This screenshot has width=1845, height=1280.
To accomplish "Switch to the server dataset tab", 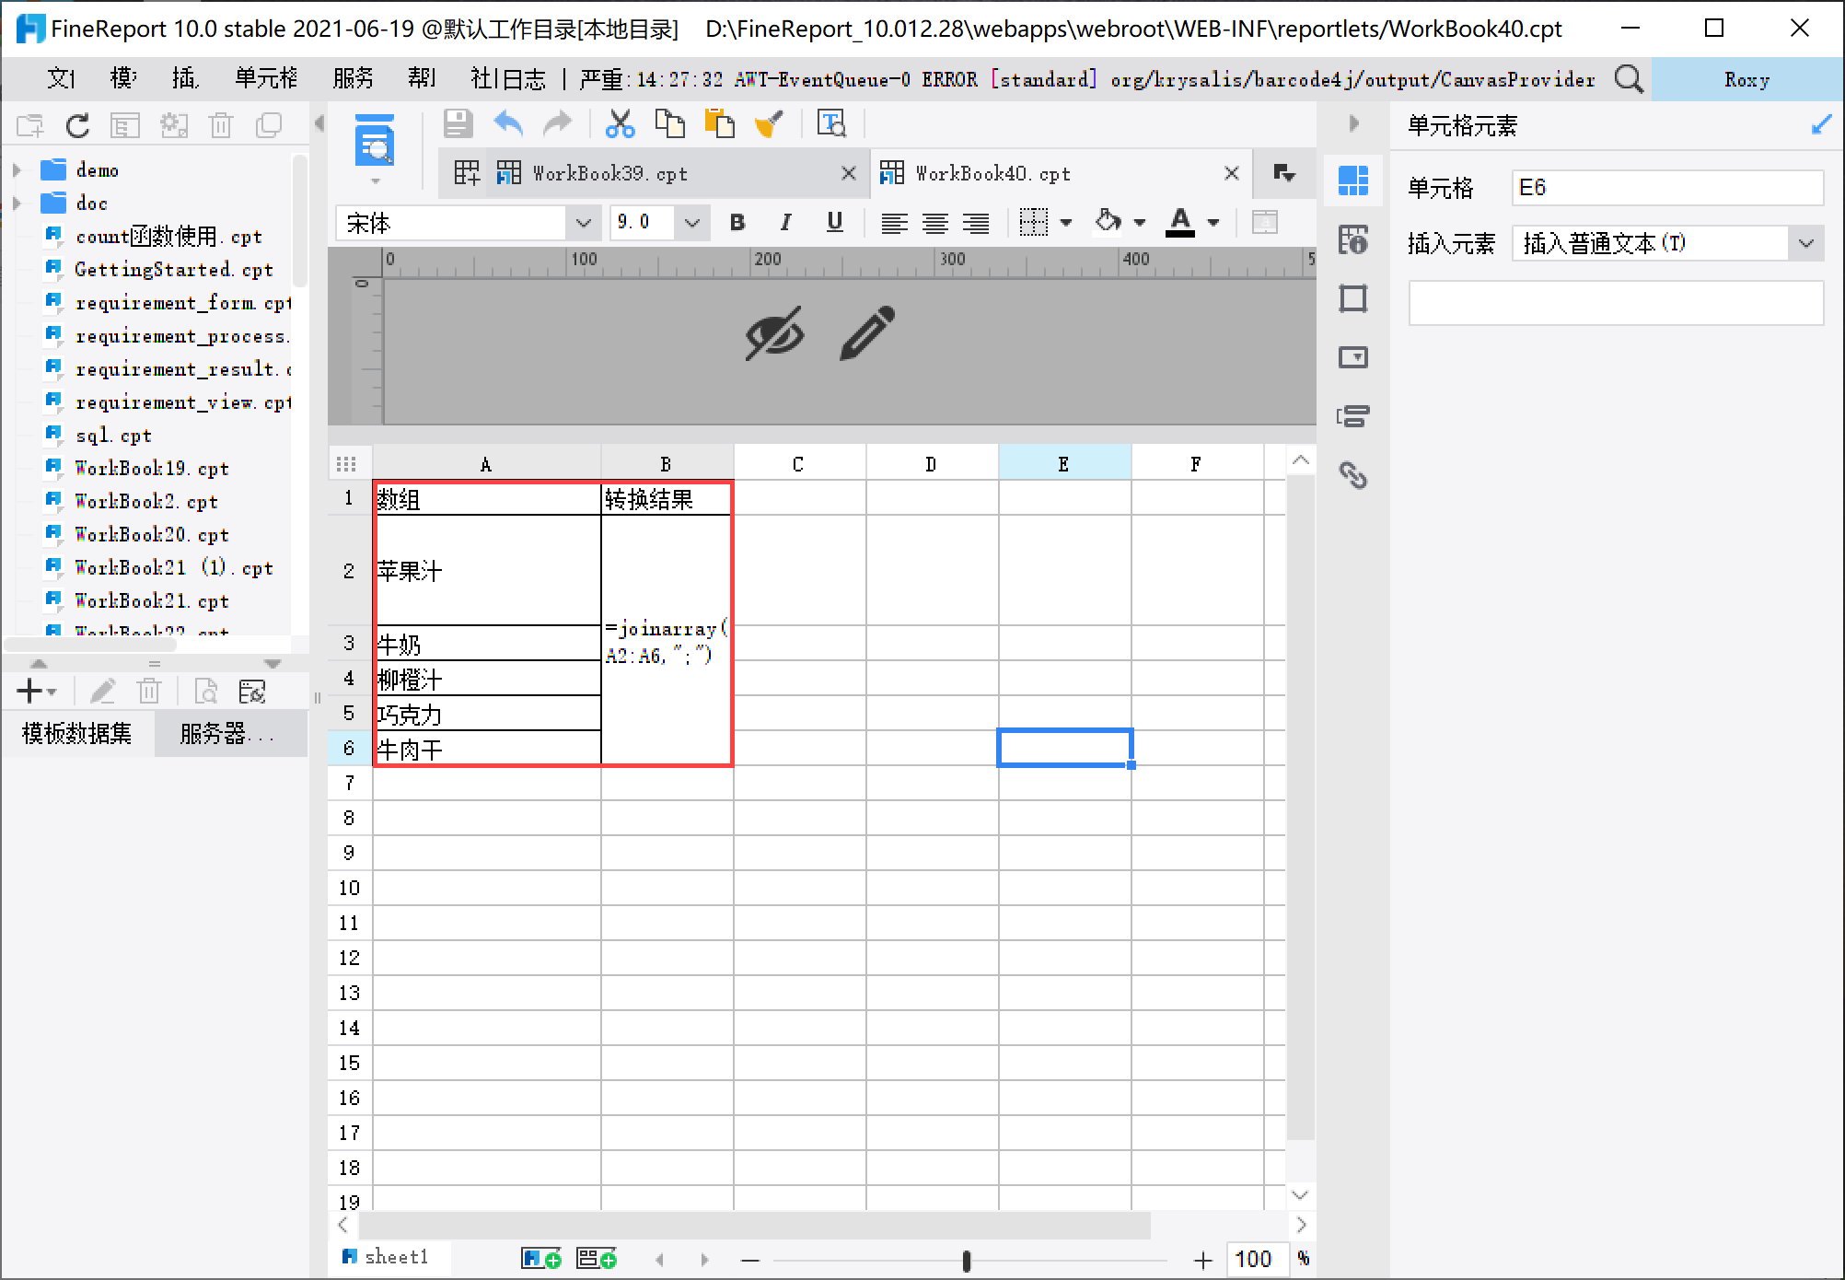I will coord(226,734).
